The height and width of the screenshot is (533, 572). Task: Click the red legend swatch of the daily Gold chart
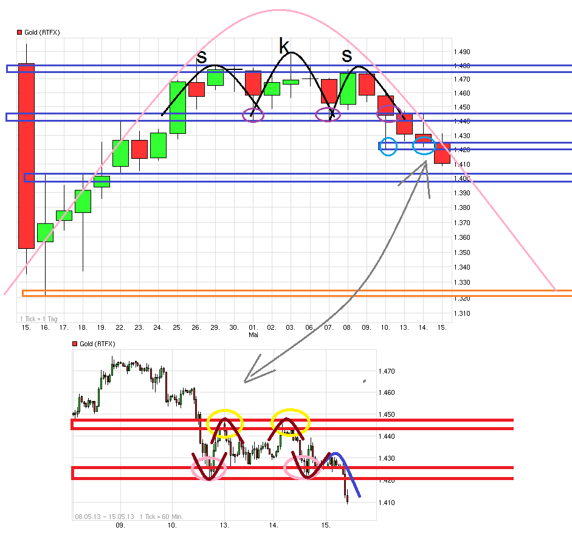click(19, 32)
